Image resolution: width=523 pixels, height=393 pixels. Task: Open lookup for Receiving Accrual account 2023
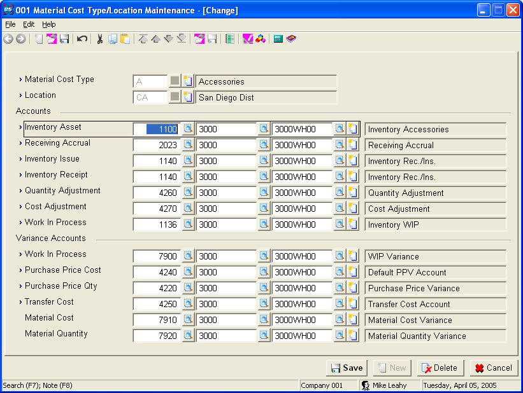point(188,144)
